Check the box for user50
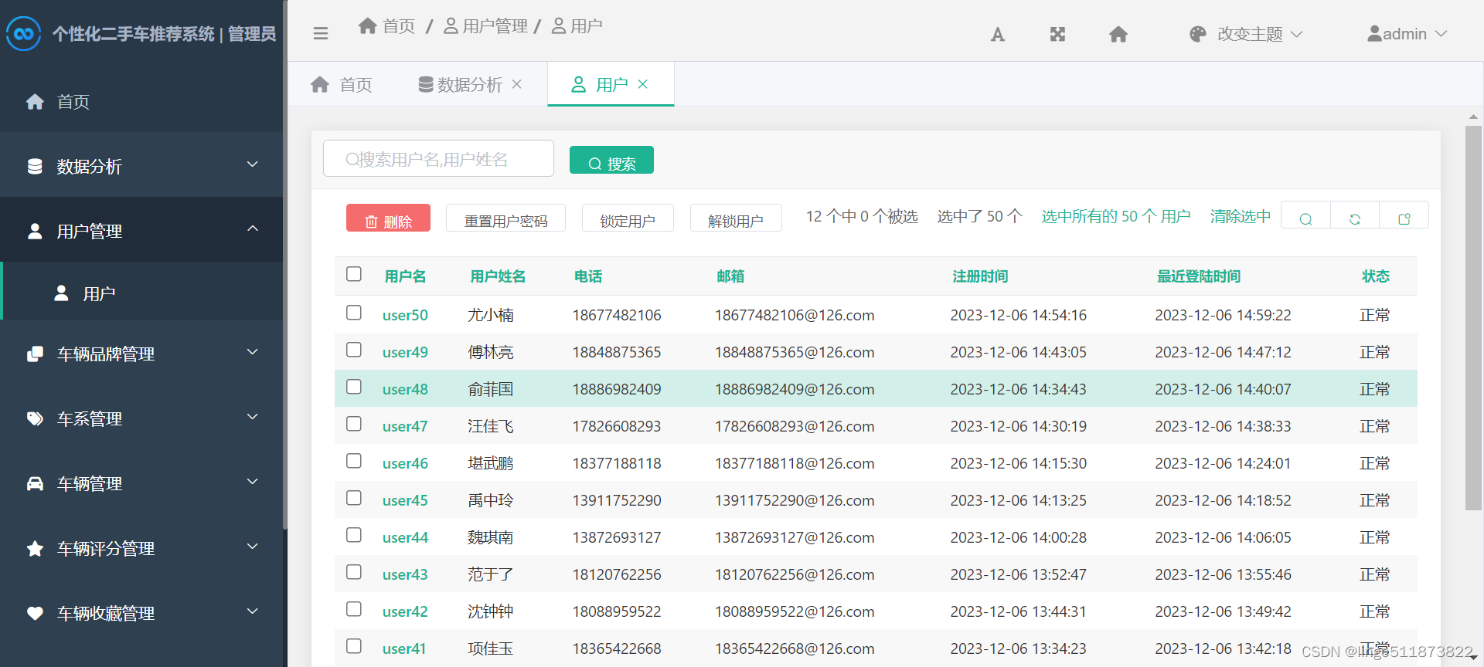This screenshot has width=1484, height=667. (x=354, y=313)
